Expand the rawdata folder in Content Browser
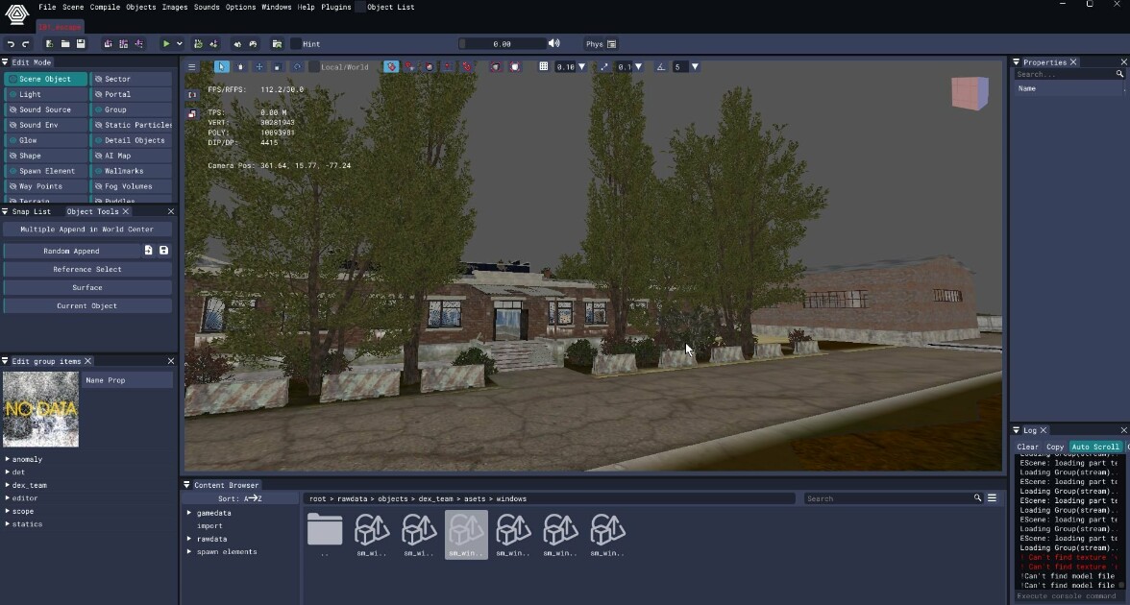Image resolution: width=1130 pixels, height=605 pixels. pyautogui.click(x=189, y=539)
